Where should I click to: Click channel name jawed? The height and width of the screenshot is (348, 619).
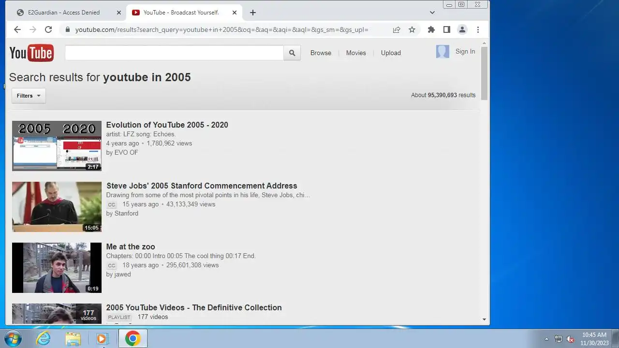pyautogui.click(x=122, y=274)
